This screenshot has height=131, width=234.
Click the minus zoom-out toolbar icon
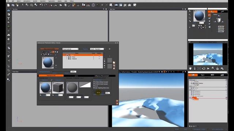pyautogui.click(x=106, y=5)
